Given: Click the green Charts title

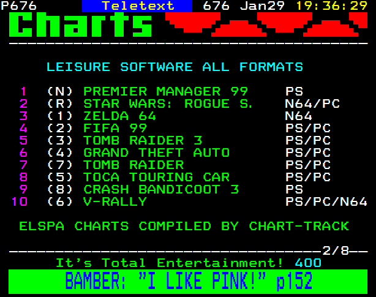Looking at the screenshot, I should point(80,24).
